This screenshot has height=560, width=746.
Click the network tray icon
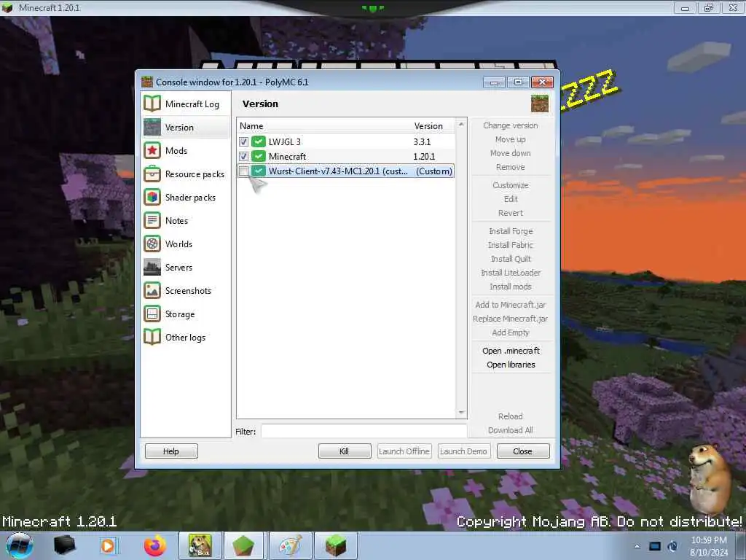point(655,546)
